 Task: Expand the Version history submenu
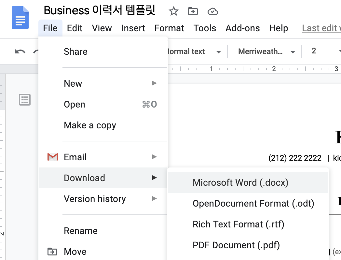(103, 199)
